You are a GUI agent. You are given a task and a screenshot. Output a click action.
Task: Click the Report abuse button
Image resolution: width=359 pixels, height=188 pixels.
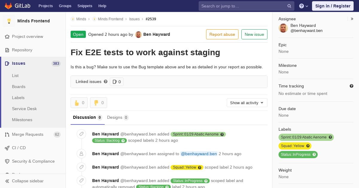click(222, 34)
